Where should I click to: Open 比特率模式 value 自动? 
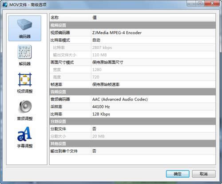click(153, 40)
